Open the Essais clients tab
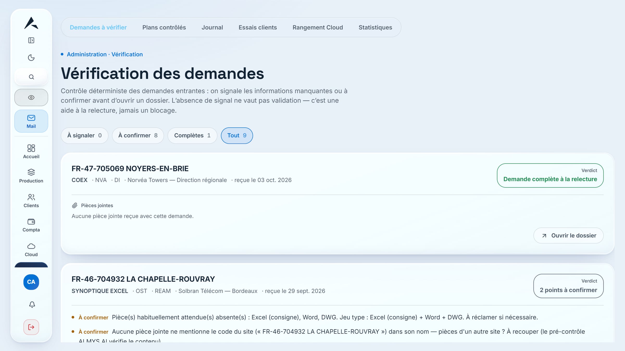Image resolution: width=625 pixels, height=351 pixels. click(258, 27)
